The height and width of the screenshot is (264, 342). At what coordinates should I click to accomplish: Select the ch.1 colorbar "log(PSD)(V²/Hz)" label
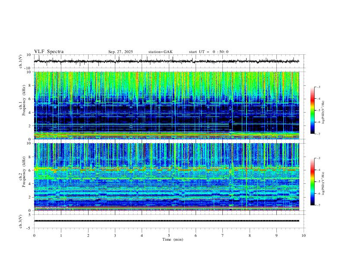(x=323, y=113)
